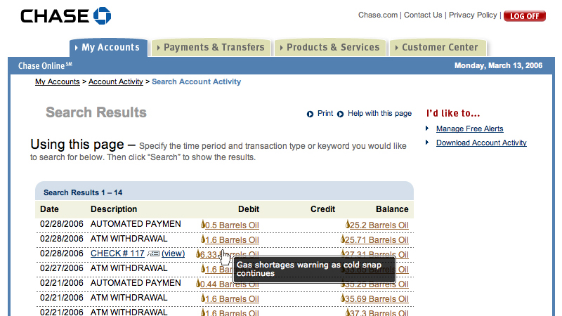Click the 02/27/2006 date cell
Screen dimensions: 562x316
62,268
